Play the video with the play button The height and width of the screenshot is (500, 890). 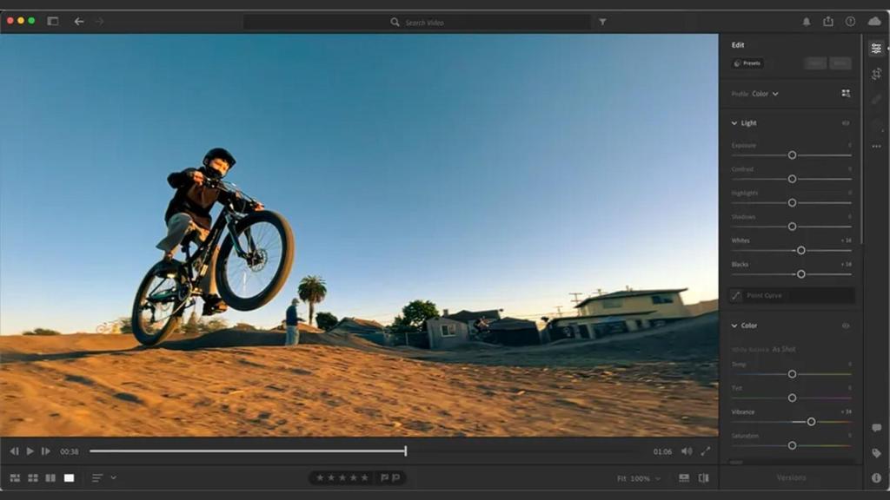[x=30, y=451]
